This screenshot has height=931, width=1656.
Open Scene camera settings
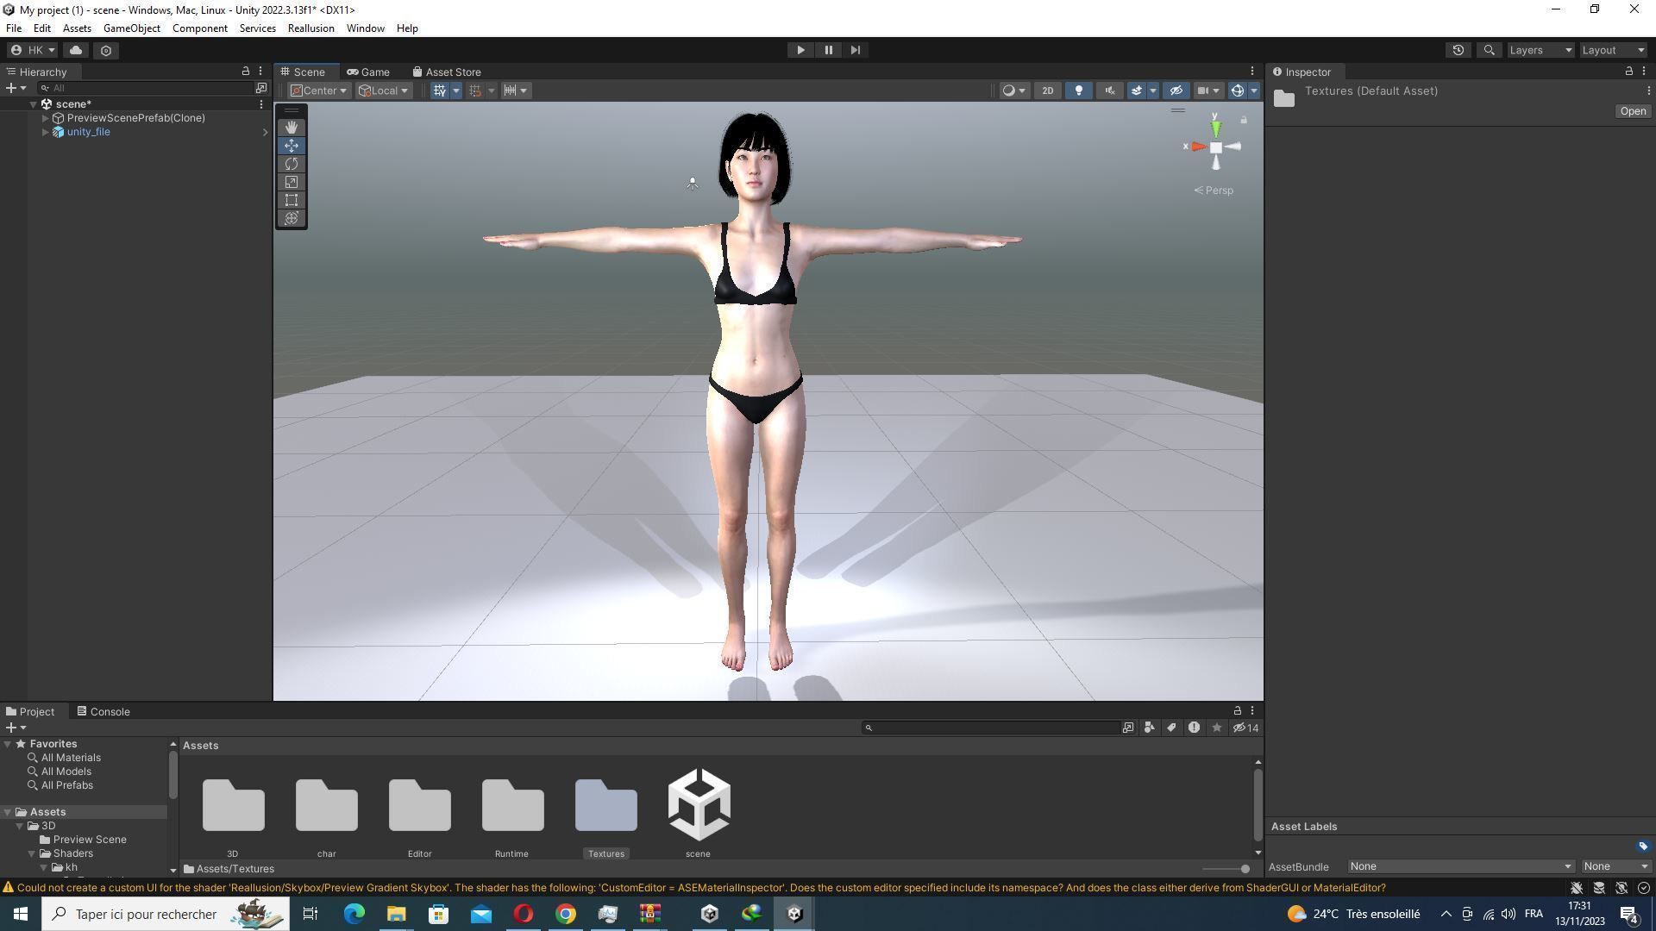(1208, 91)
